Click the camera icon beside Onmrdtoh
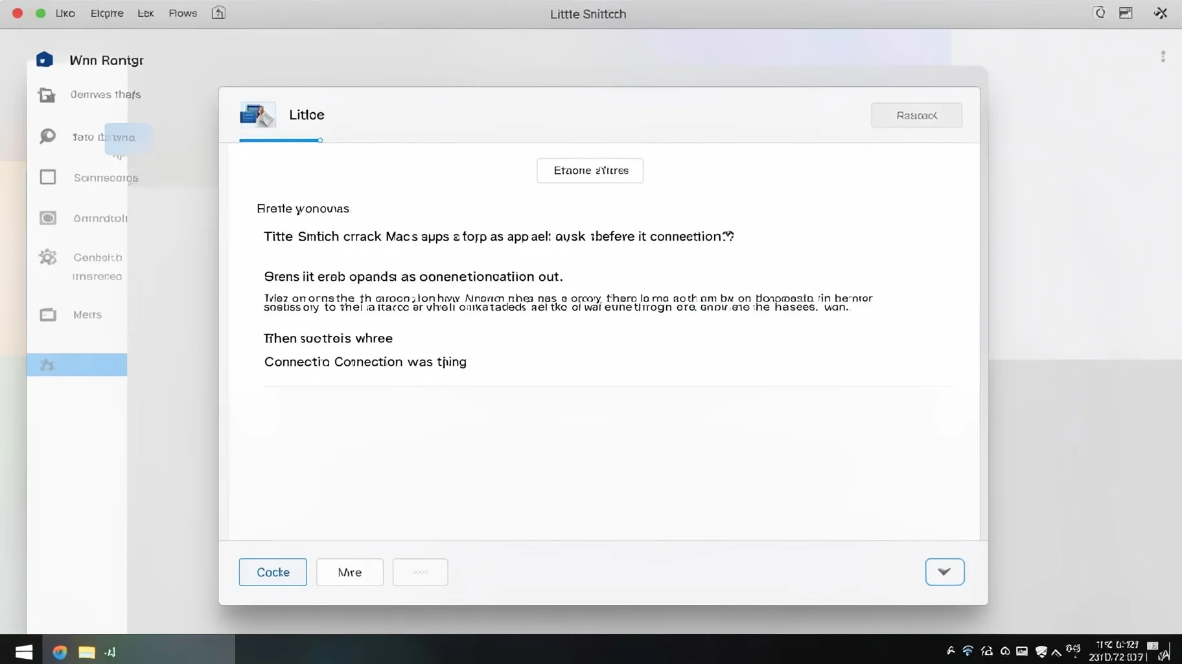 pos(48,218)
